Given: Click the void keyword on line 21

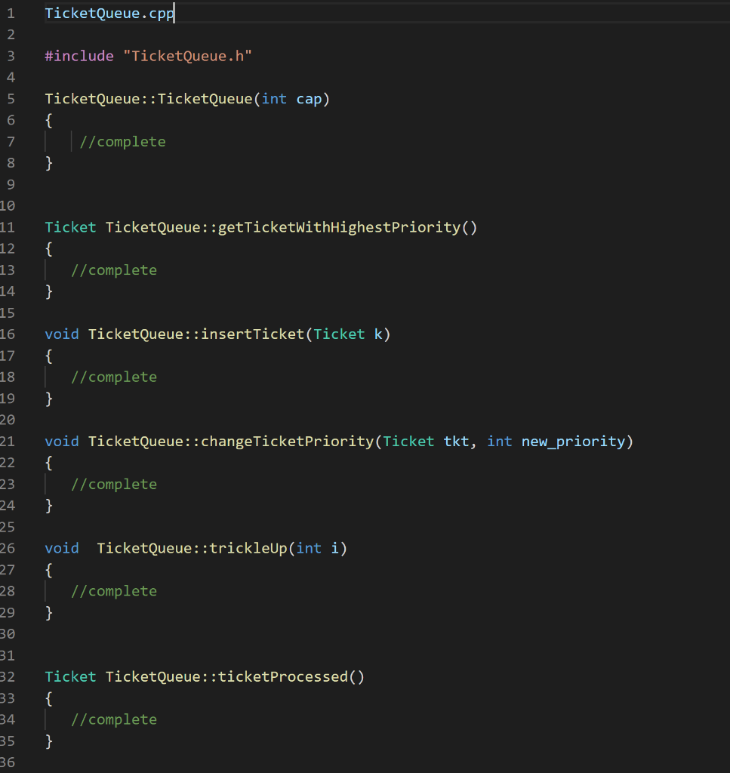Looking at the screenshot, I should (x=62, y=441).
